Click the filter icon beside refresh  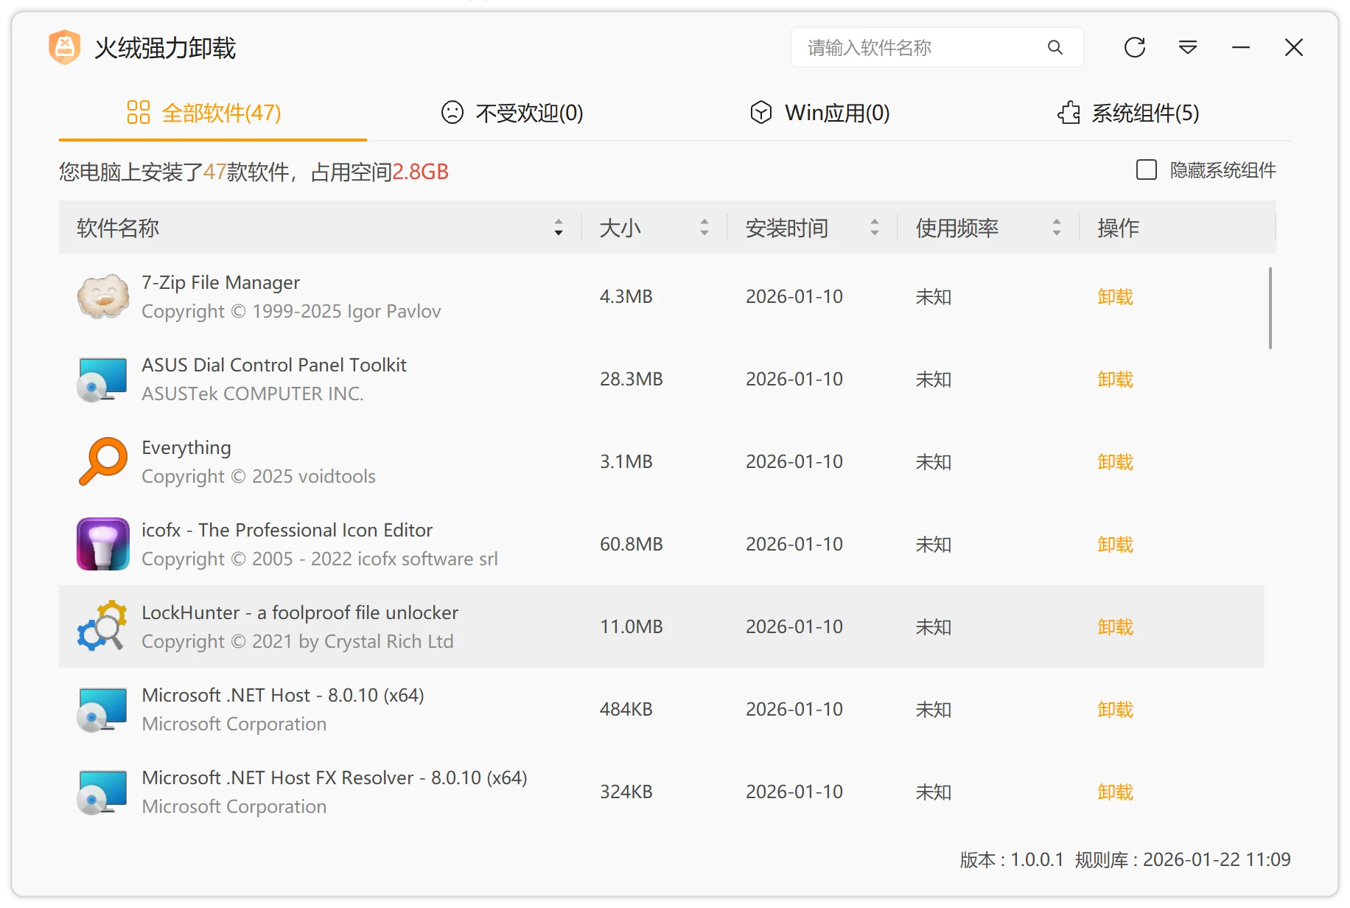point(1187,47)
